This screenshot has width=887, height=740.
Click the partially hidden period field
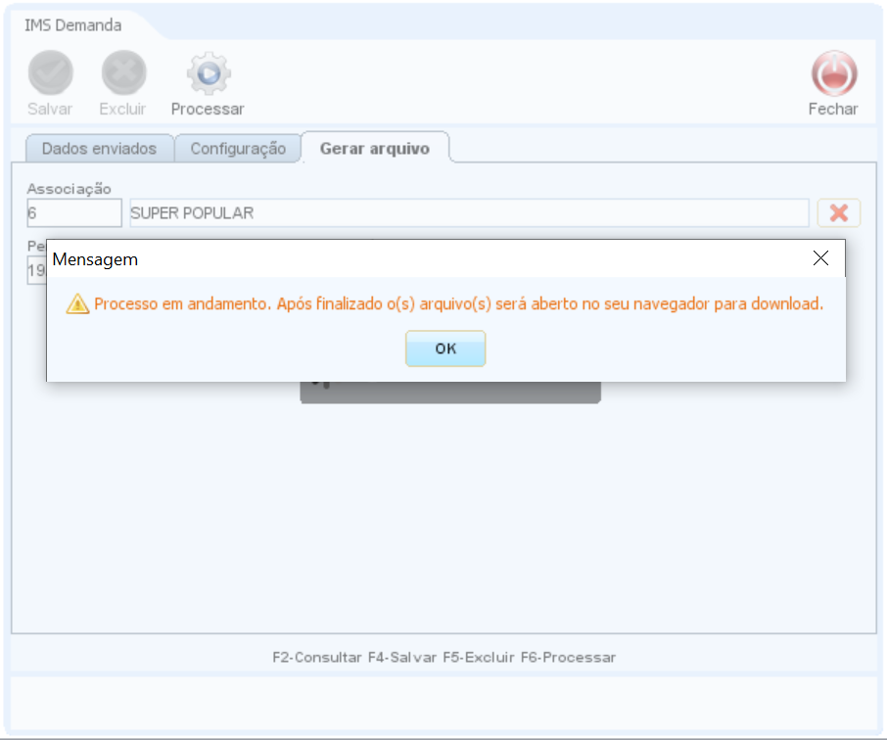coord(36,271)
